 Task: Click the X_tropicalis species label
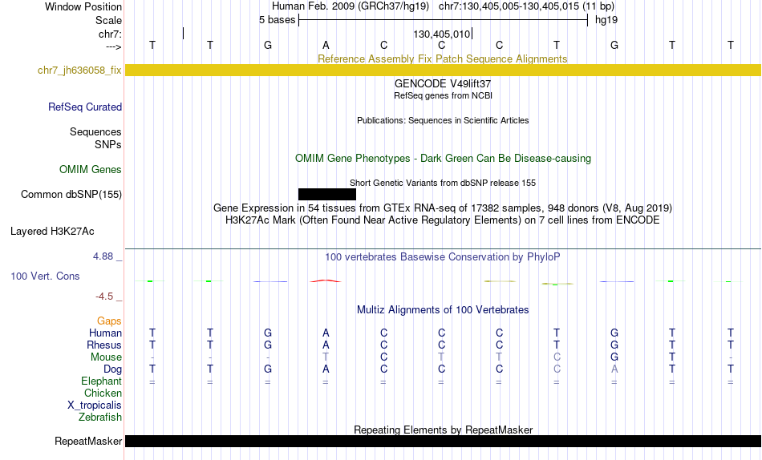point(95,406)
